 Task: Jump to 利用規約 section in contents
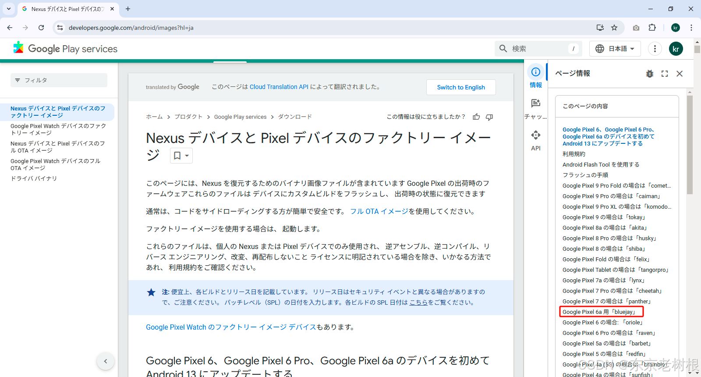tap(574, 154)
